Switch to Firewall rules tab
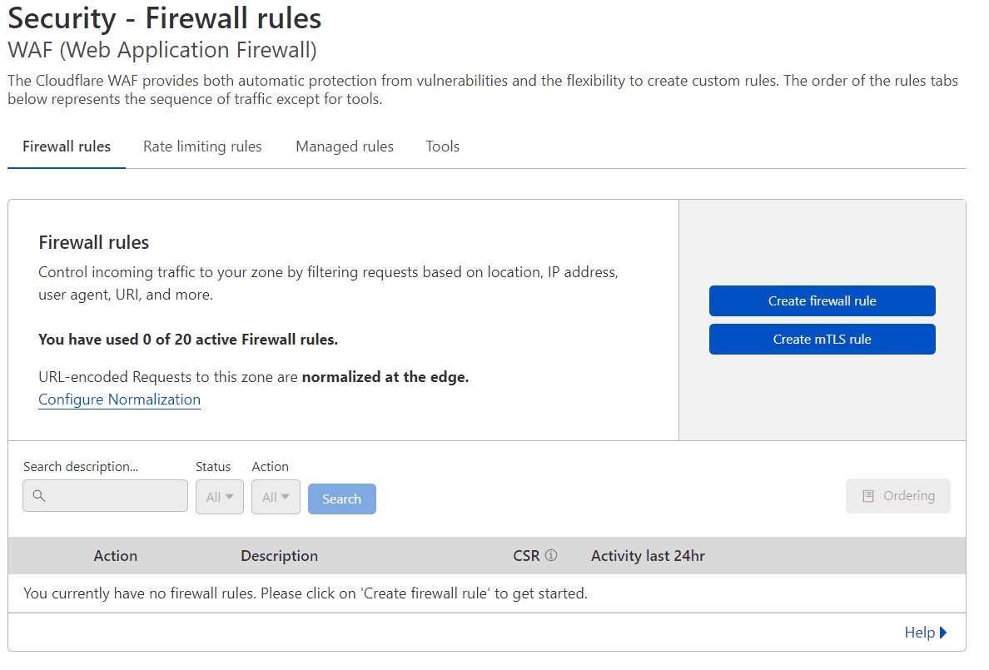 pos(67,146)
